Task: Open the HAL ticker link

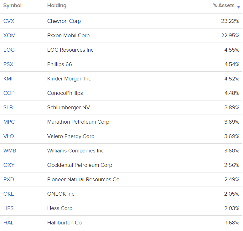Action: pos(8,223)
